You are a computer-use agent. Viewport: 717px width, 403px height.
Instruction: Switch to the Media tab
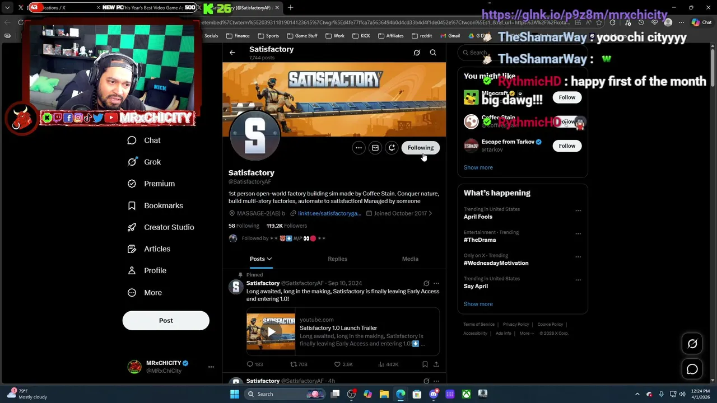(x=410, y=259)
